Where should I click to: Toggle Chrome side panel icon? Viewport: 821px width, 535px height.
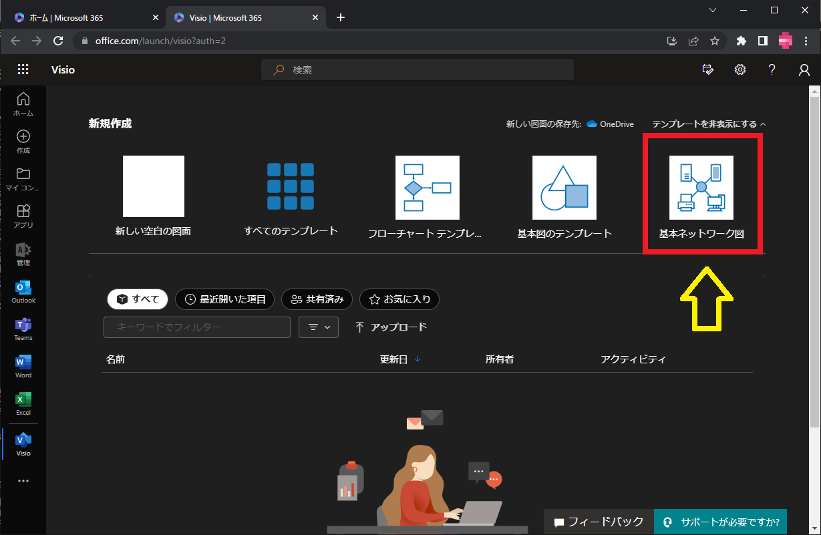tap(762, 41)
